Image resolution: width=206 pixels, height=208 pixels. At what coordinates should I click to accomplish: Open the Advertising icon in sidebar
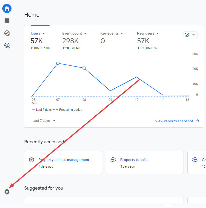pyautogui.click(x=7, y=46)
